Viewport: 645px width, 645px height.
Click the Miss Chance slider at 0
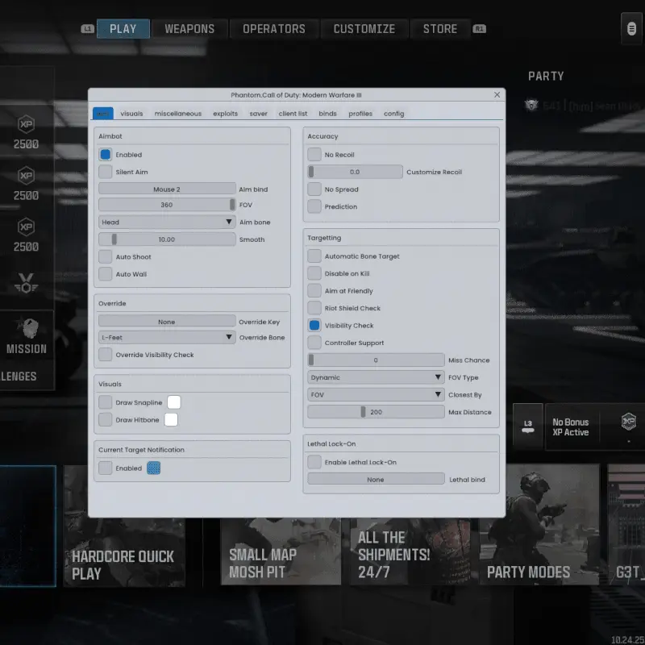pos(376,360)
